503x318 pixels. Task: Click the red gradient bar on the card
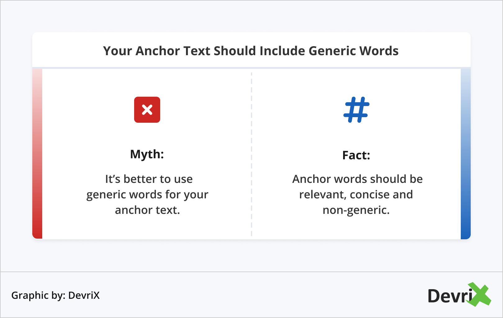point(37,154)
